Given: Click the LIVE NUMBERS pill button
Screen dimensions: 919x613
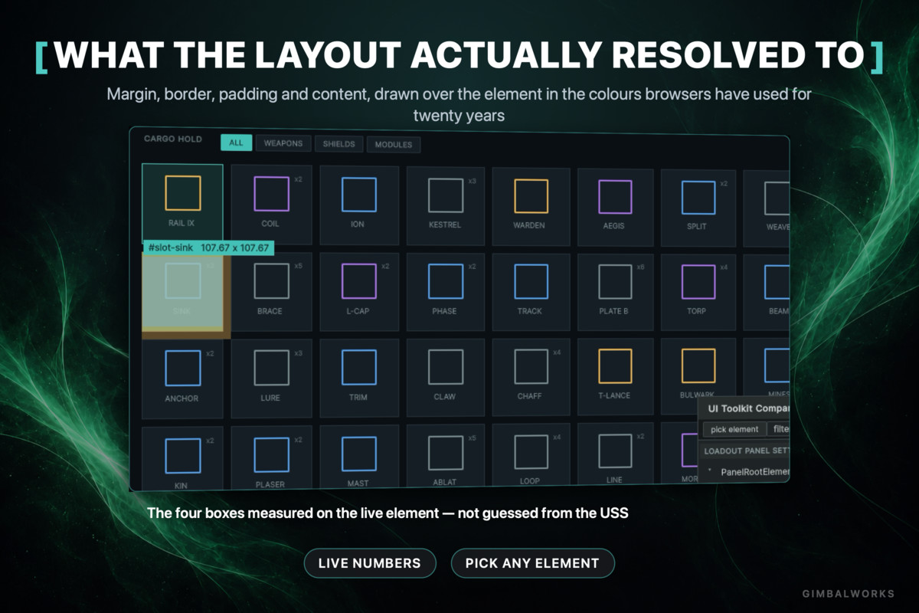Looking at the screenshot, I should (x=370, y=563).
